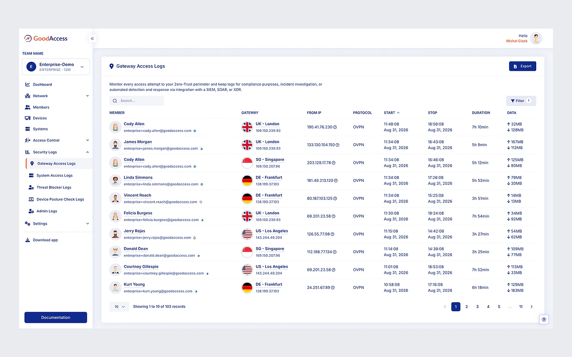Image resolution: width=572 pixels, height=357 pixels.
Task: Click the duration value 7h 54min
Action: coord(480,216)
